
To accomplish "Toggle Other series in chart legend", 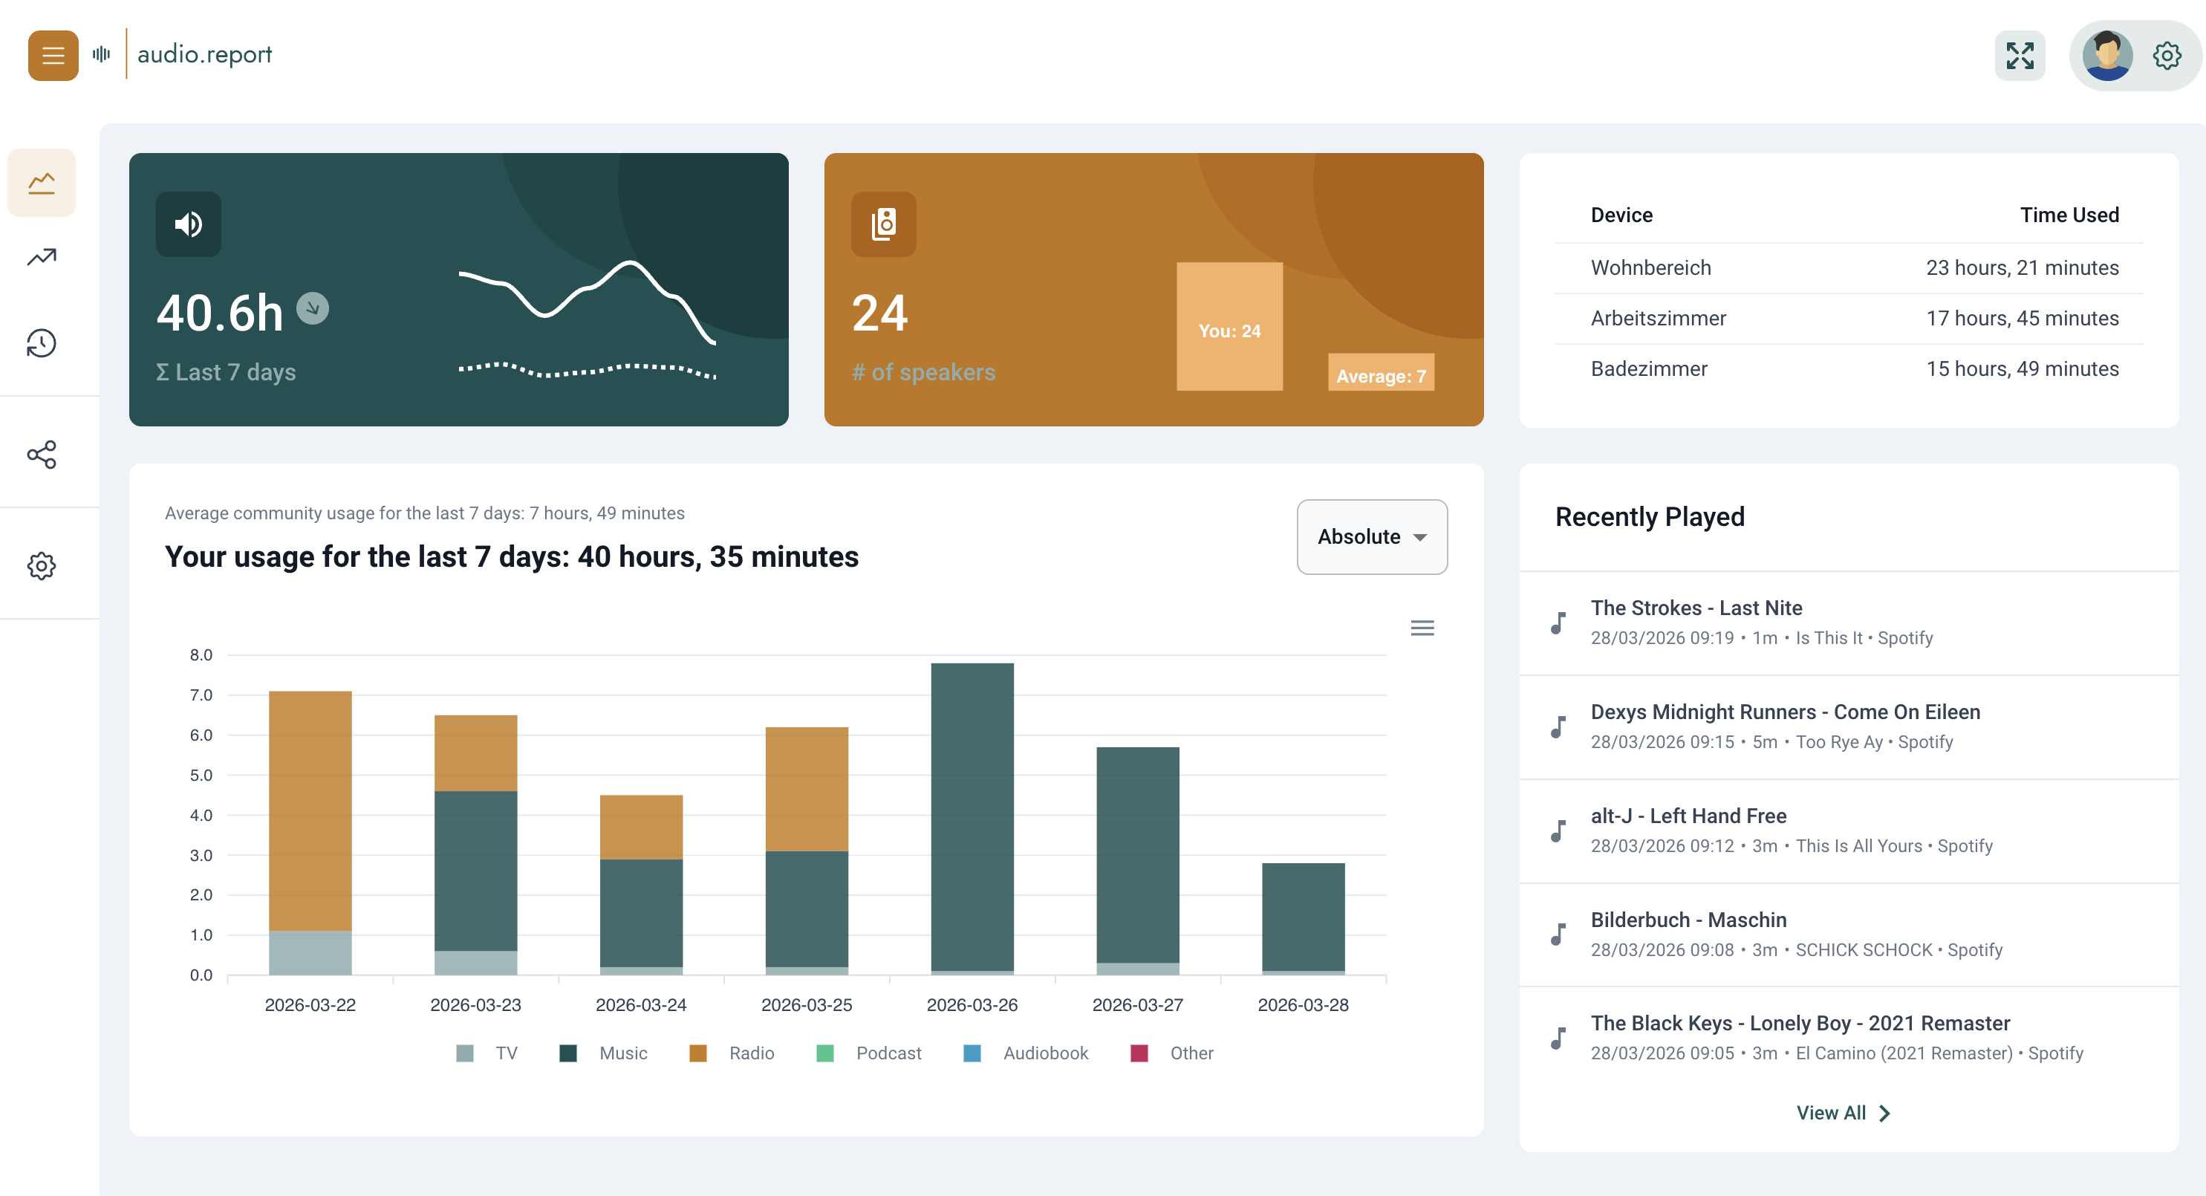I will [x=1172, y=1053].
